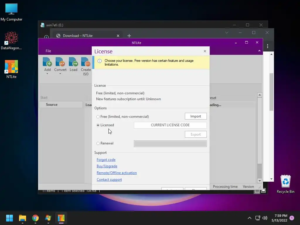Viewport: 300px width, 225px height.
Task: Click the NTLite taskbar icon
Action: [61, 218]
